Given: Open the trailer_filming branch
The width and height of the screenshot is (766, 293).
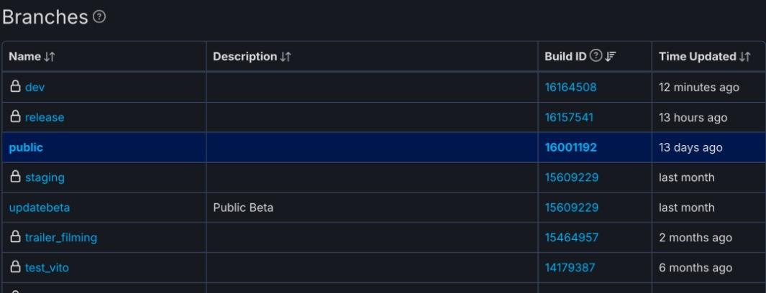Looking at the screenshot, I should click(61, 238).
